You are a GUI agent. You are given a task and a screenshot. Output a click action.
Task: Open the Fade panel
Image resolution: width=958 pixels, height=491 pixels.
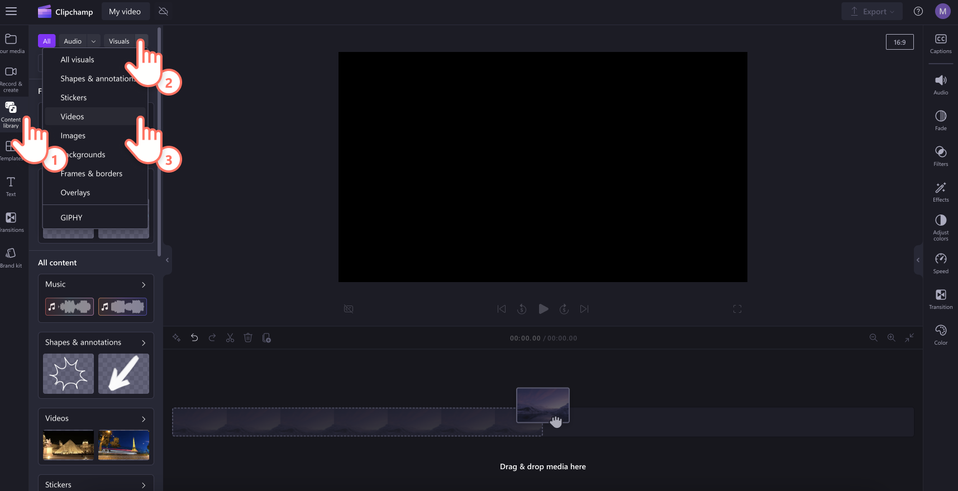pyautogui.click(x=941, y=121)
